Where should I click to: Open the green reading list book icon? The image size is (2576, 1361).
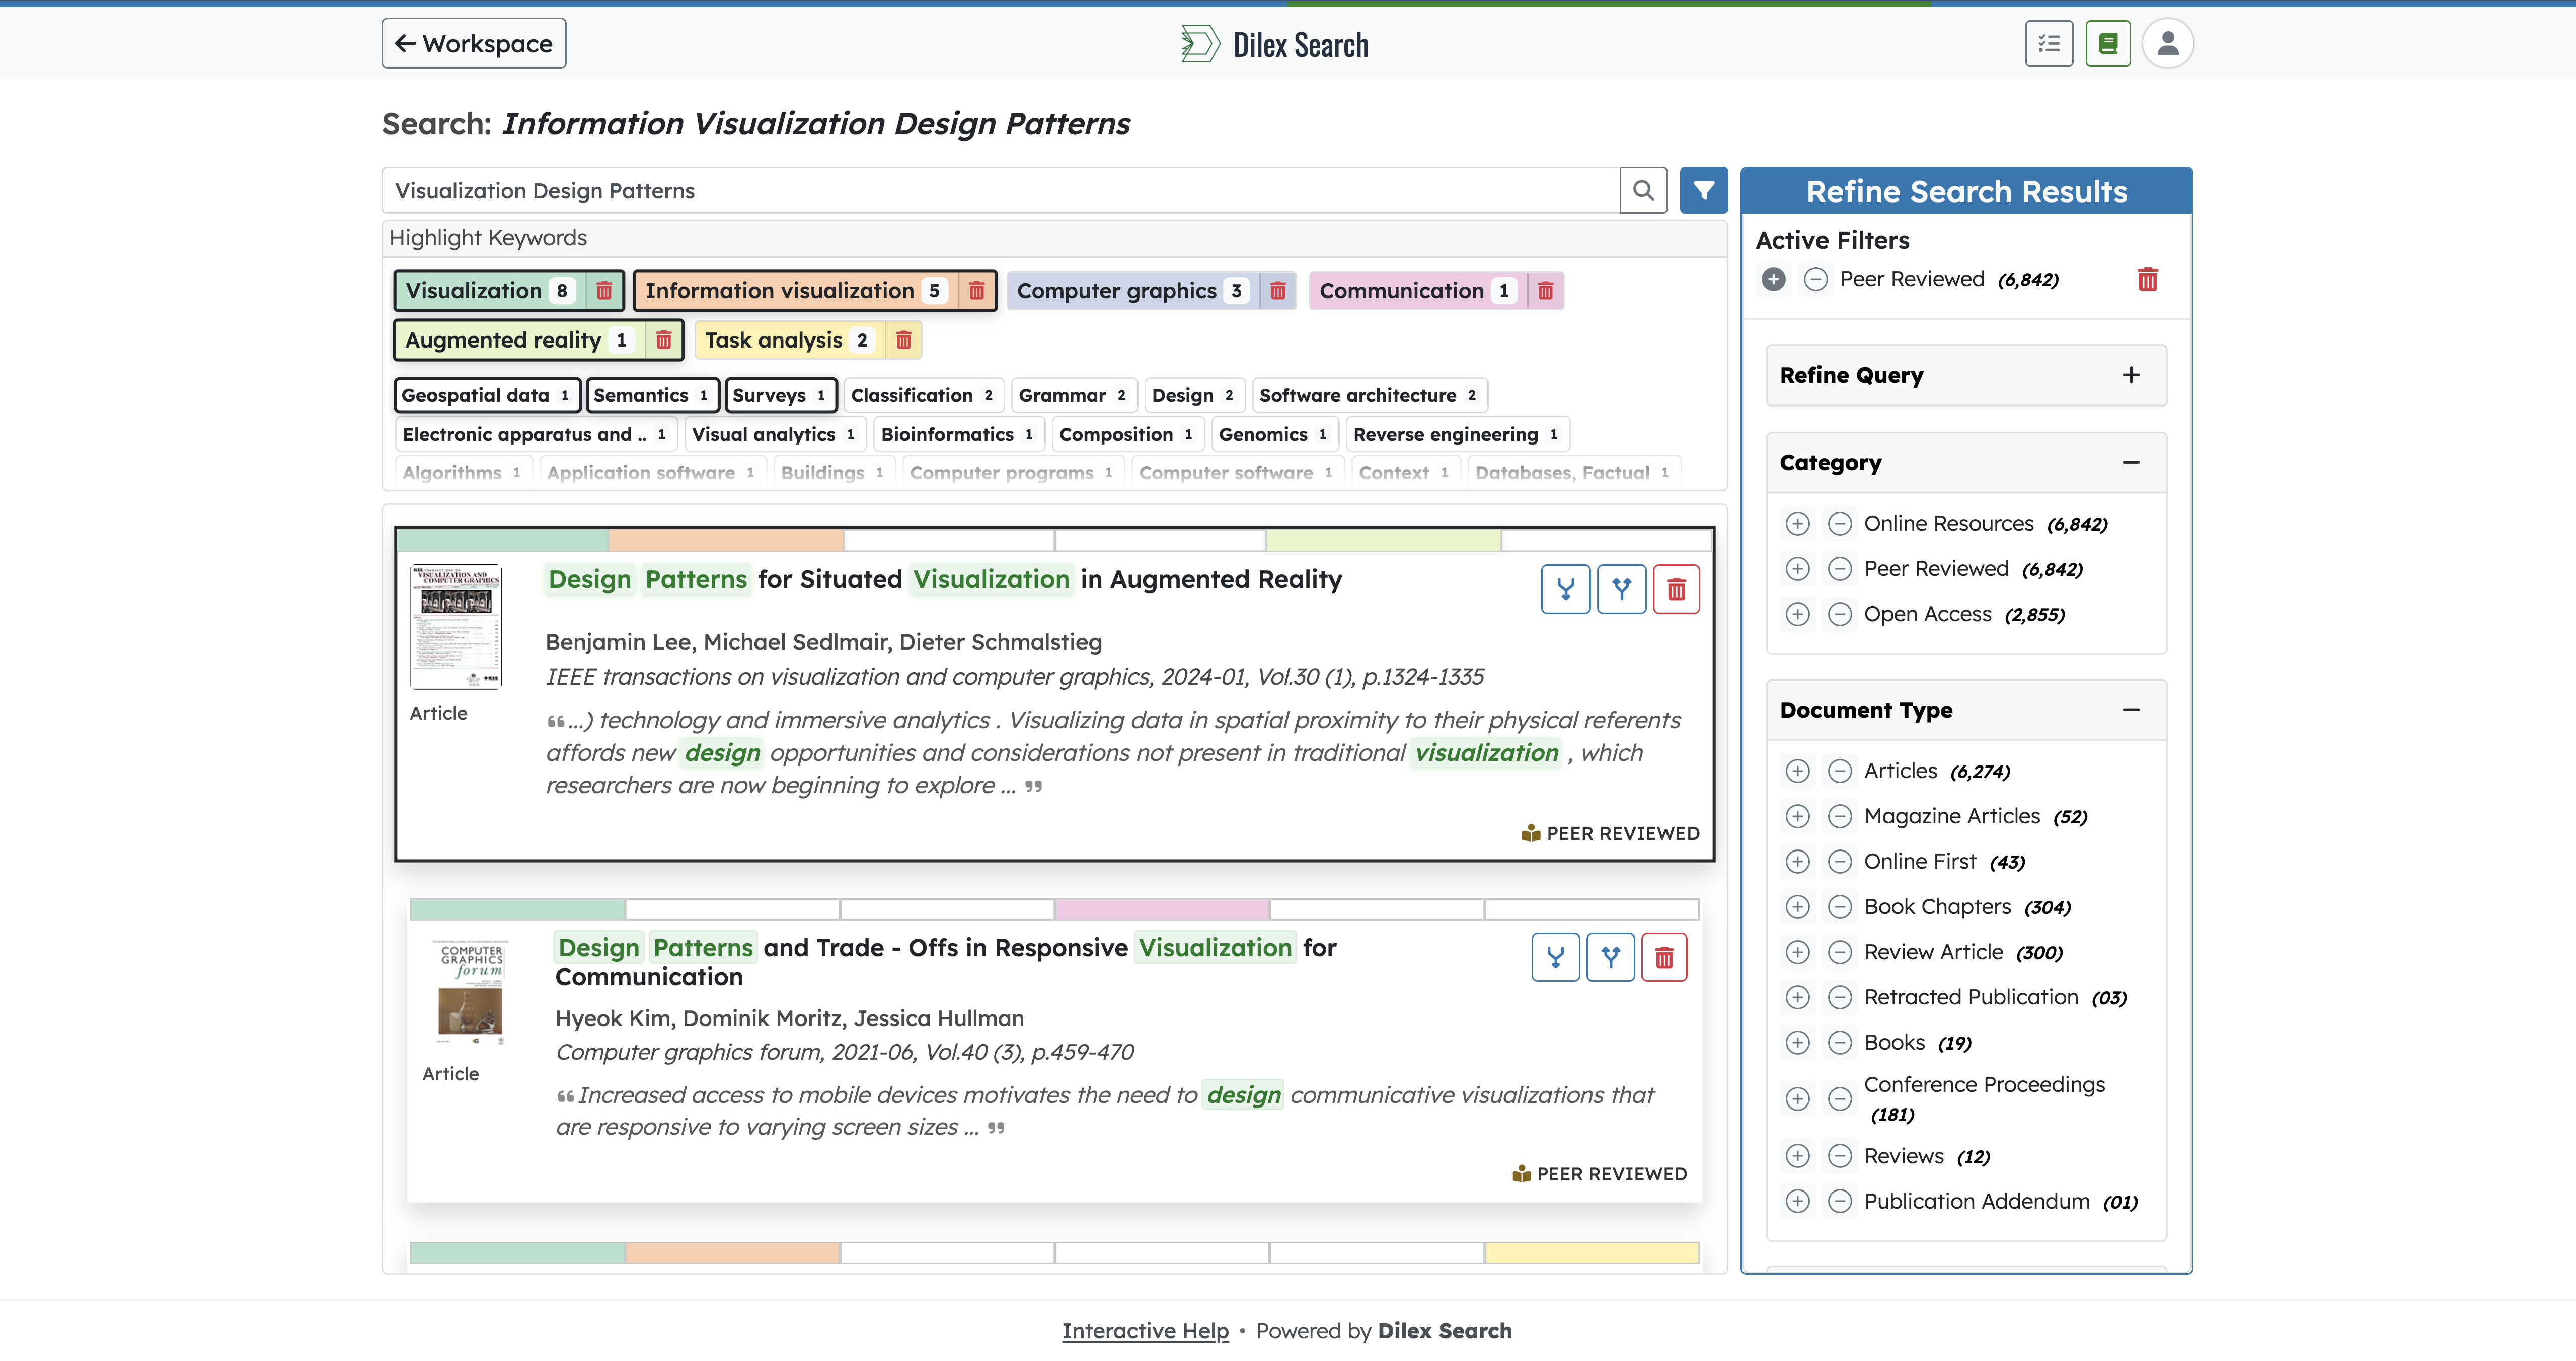click(x=2108, y=43)
